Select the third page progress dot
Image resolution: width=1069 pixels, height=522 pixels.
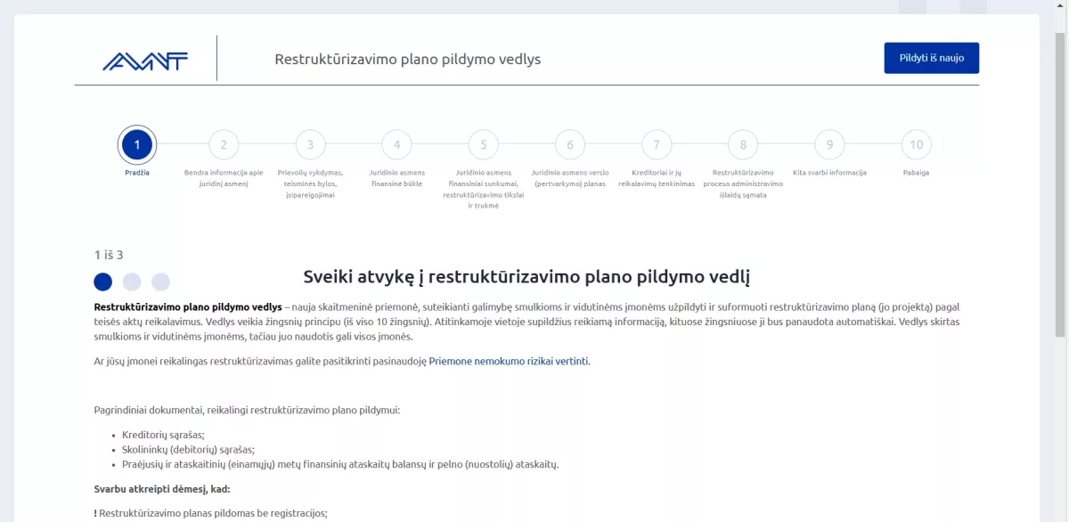tap(160, 281)
